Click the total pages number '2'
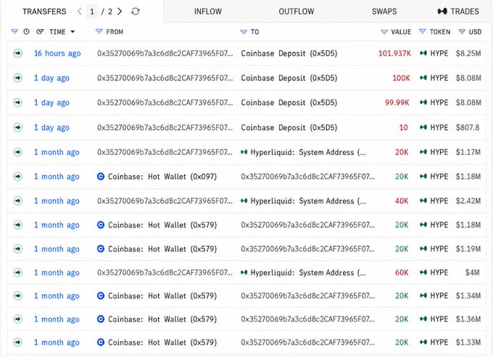Viewport: 493px width, 357px height. point(110,12)
